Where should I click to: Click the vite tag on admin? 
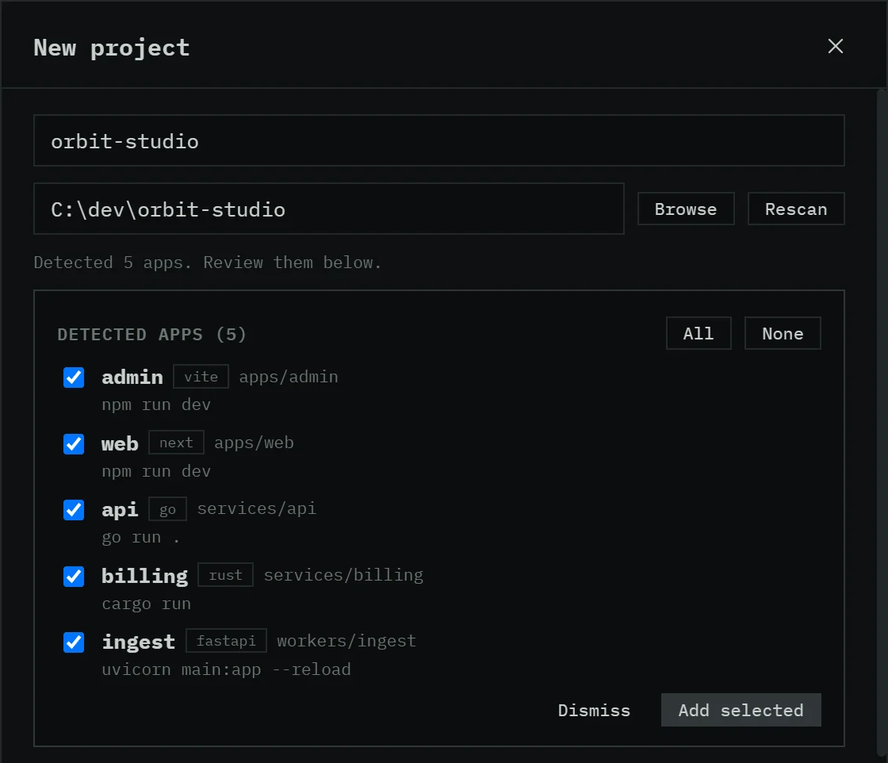(201, 377)
